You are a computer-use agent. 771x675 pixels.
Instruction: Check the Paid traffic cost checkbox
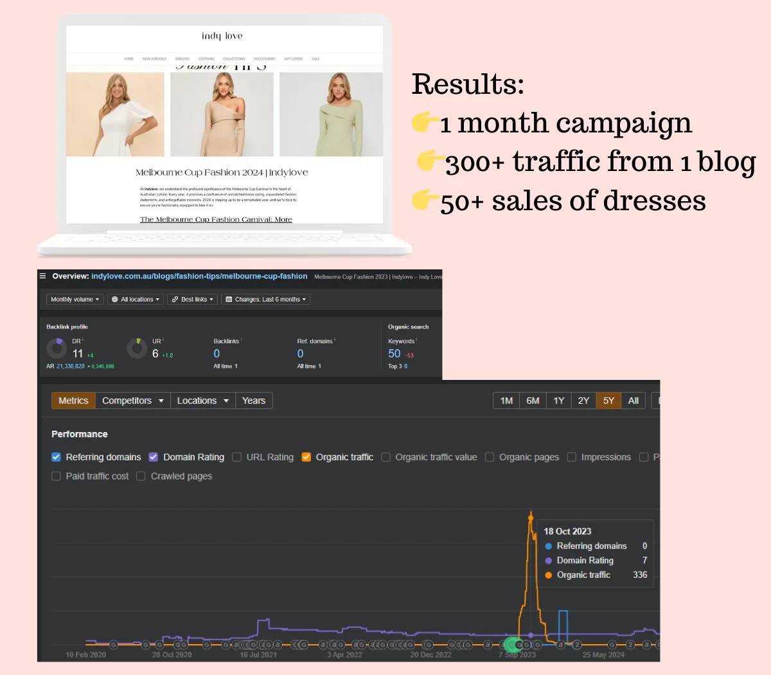coord(56,476)
